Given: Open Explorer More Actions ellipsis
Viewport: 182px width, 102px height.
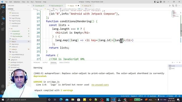Looking at the screenshot, I should (x=28, y=6).
